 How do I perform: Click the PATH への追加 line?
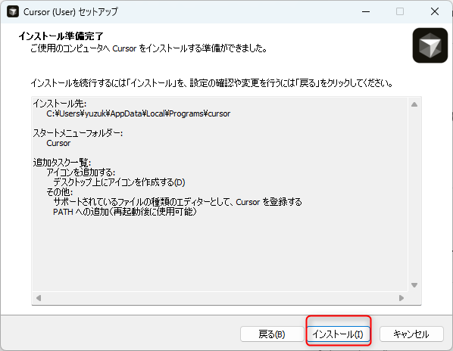pyautogui.click(x=125, y=212)
